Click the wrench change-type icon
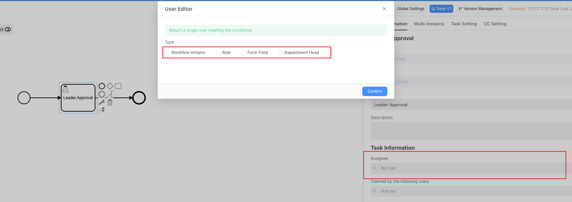This screenshot has width=572, height=202. point(102,102)
